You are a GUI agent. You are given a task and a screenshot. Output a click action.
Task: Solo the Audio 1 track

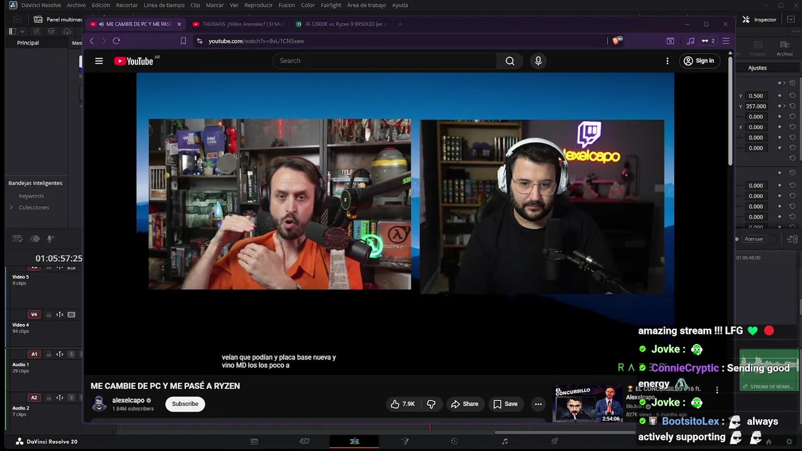coord(71,354)
